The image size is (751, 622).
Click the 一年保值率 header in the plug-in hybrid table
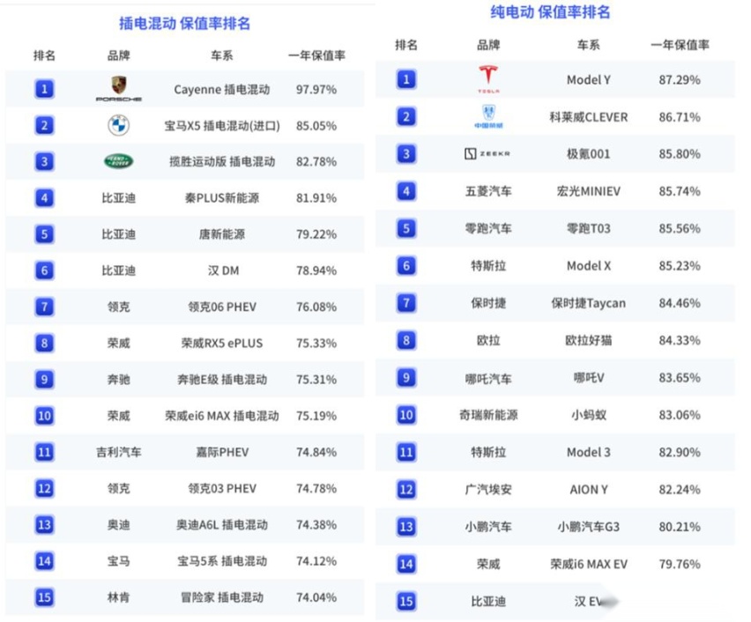point(316,56)
